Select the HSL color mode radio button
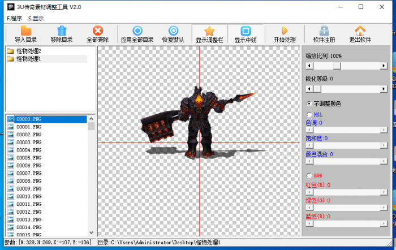 click(308, 114)
